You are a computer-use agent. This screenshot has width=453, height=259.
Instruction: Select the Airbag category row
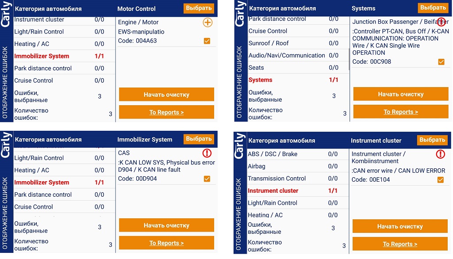tap(257, 166)
